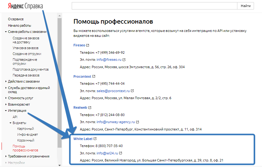Open the Инфо-виджет page
Viewport: 262px width, 167px height.
pos(28,134)
